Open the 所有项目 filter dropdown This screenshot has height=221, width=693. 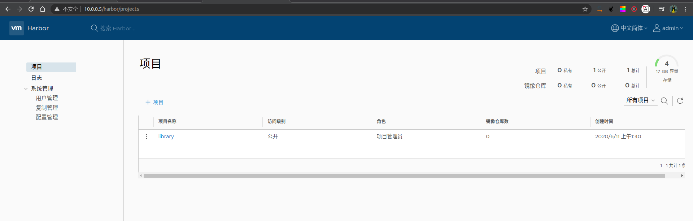click(x=641, y=100)
